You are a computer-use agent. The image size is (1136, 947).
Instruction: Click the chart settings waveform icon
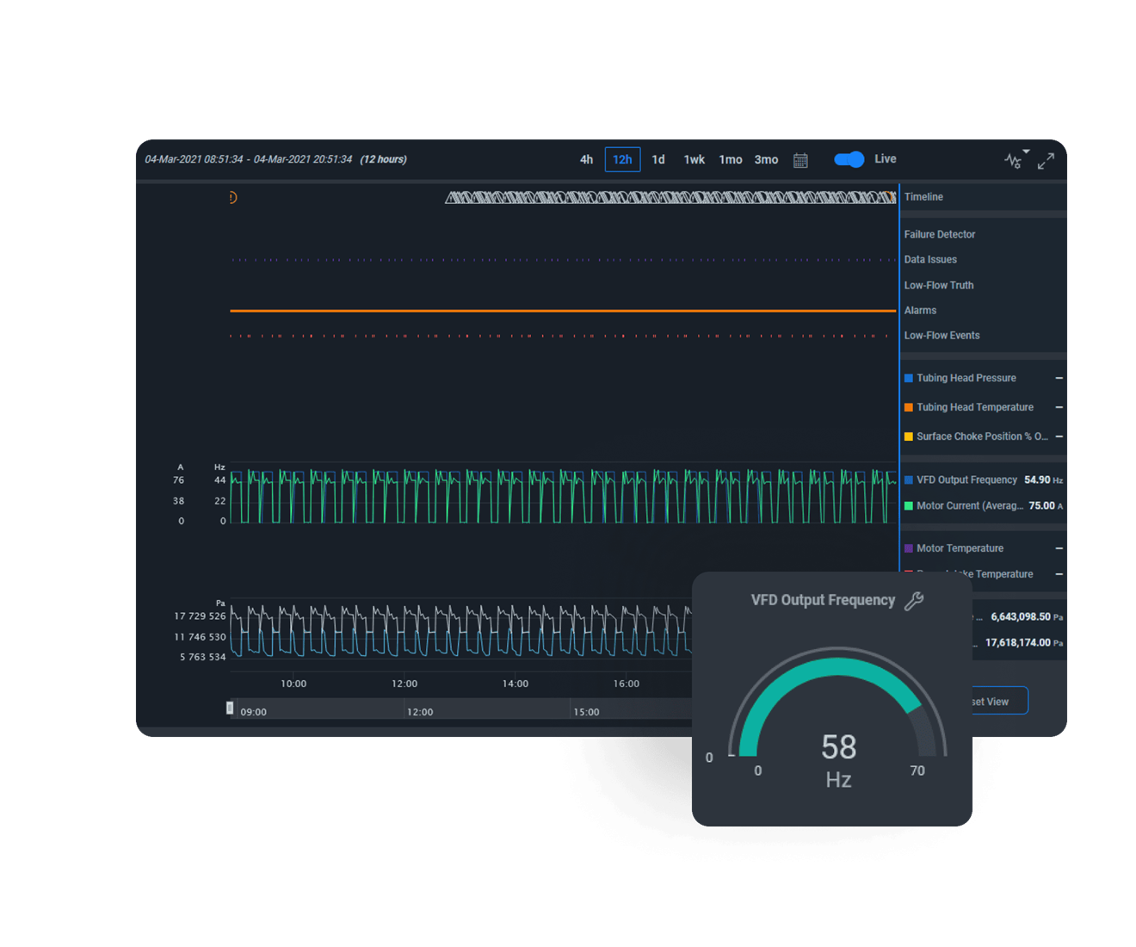[x=1013, y=161]
